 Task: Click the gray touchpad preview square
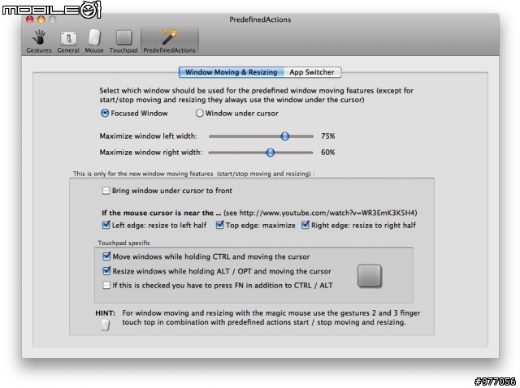pyautogui.click(x=370, y=275)
